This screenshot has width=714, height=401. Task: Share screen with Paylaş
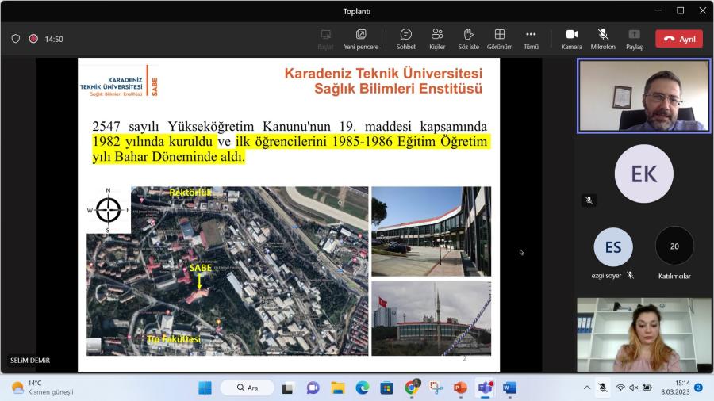635,39
